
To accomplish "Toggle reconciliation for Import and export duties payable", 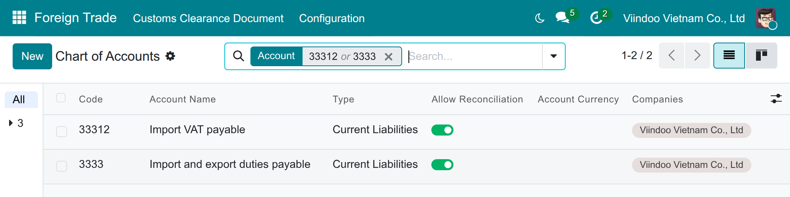I will click(442, 165).
